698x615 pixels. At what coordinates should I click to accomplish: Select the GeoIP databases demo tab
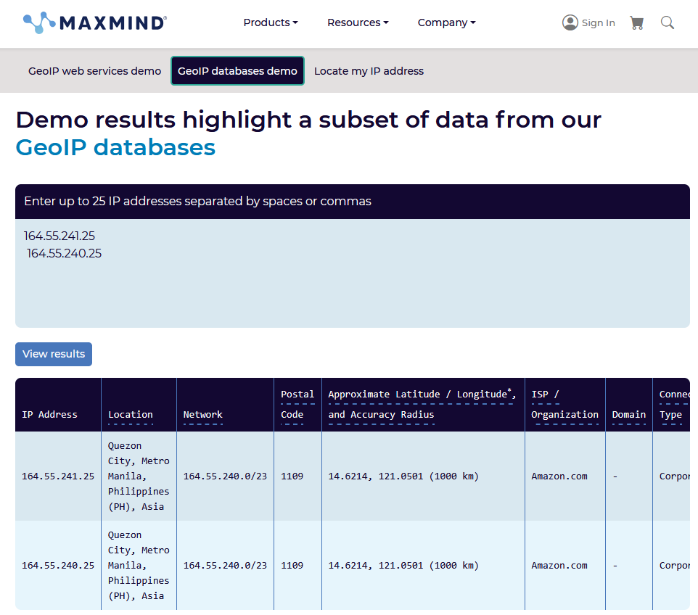click(x=237, y=70)
